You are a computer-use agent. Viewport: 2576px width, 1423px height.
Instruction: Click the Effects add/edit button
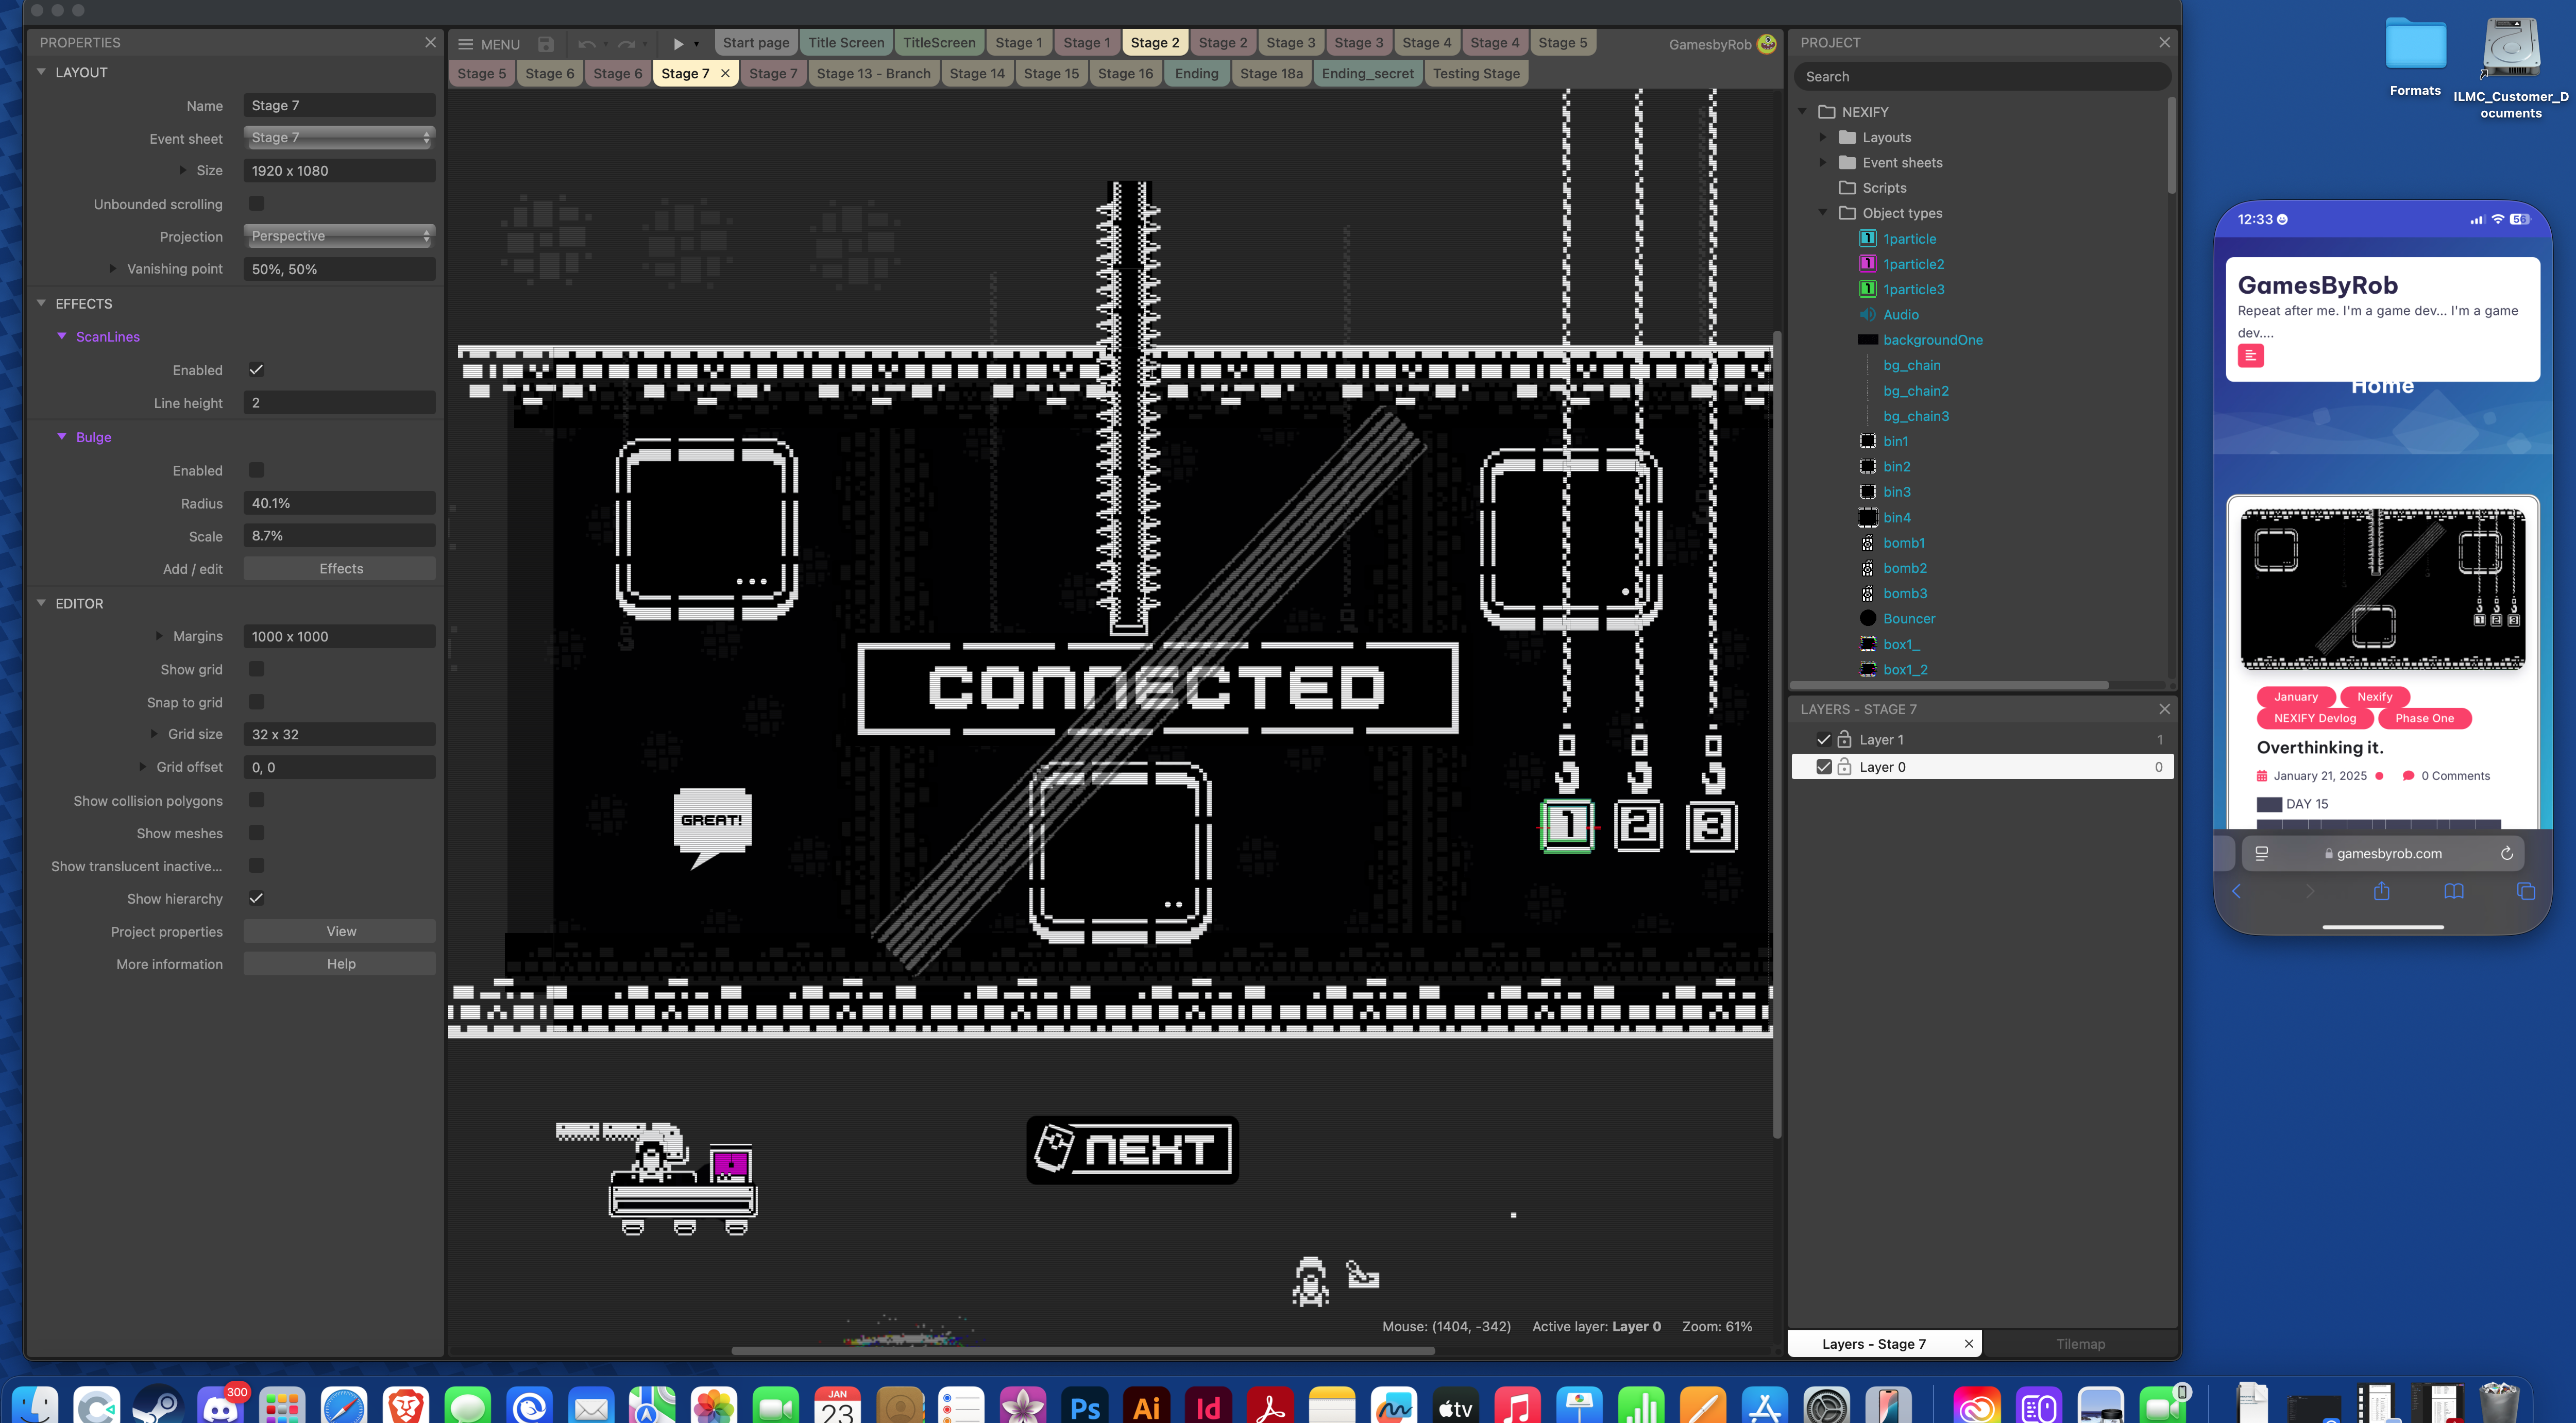[340, 569]
